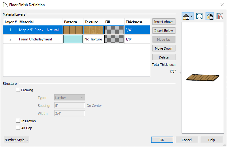227x147 pixels.
Task: Click the 3/4" thickness cell
Action: [137, 30]
